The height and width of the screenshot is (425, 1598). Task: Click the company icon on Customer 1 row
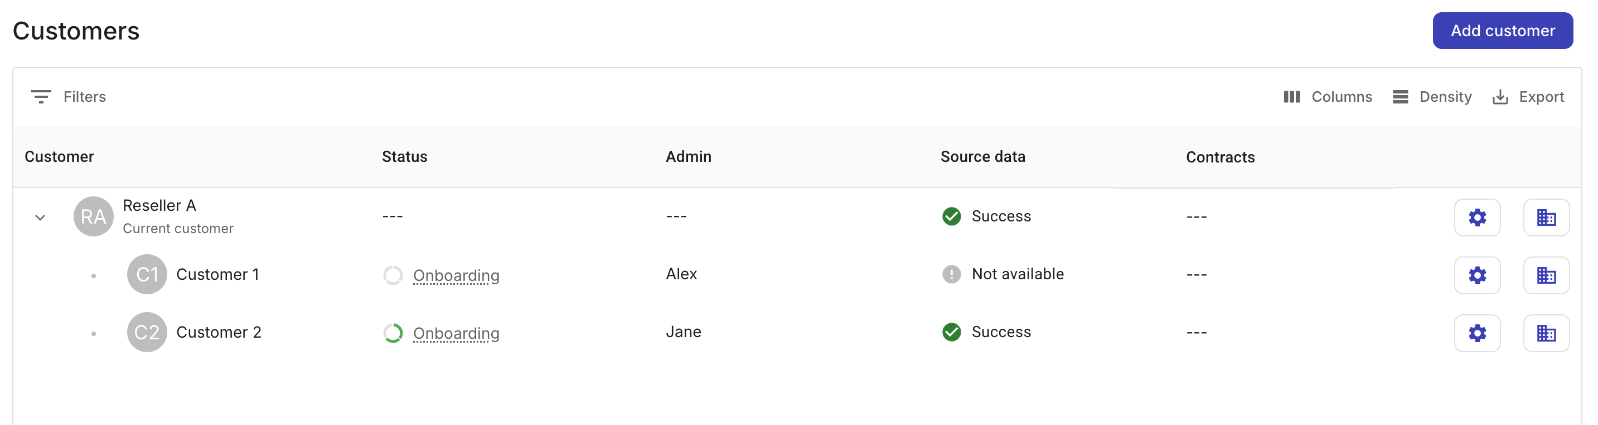coord(1546,275)
